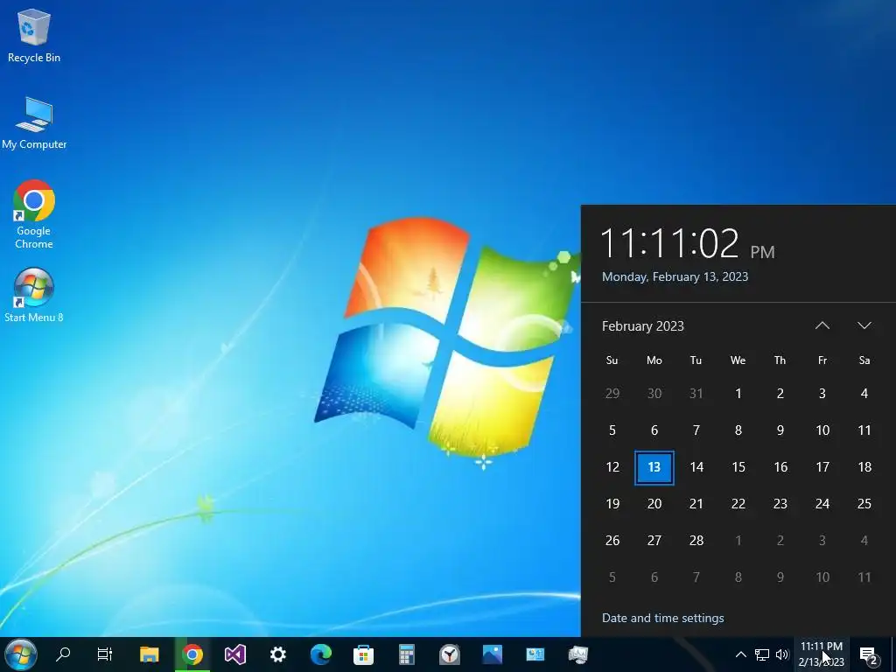Screen dimensions: 896x672
Task: Select date 27 in the calendar
Action: point(654,540)
